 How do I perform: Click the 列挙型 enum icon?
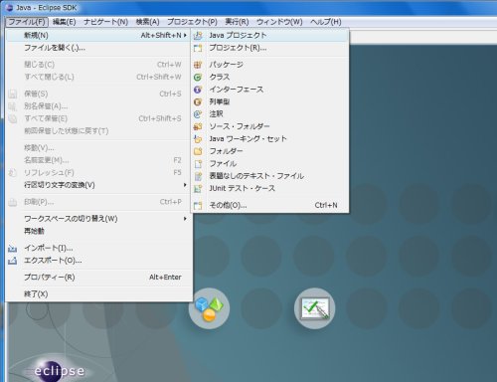tap(198, 101)
